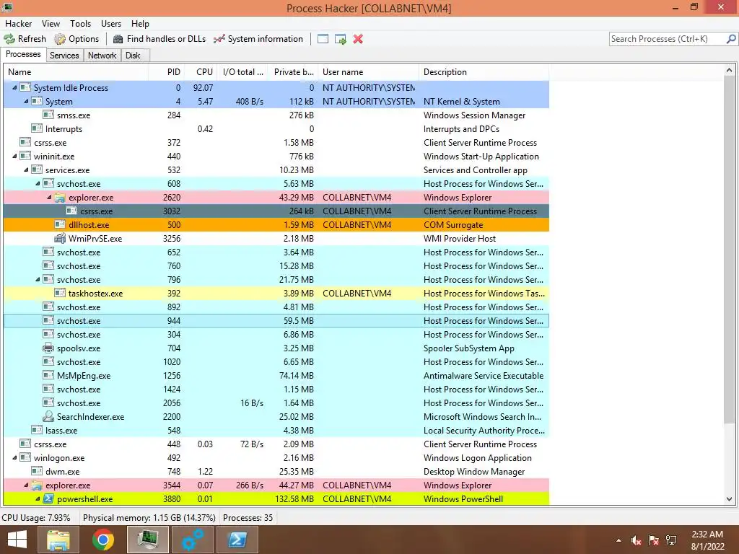Select explorer.exe PID 3544 folder icon
The height and width of the screenshot is (554, 739).
pyautogui.click(x=37, y=485)
